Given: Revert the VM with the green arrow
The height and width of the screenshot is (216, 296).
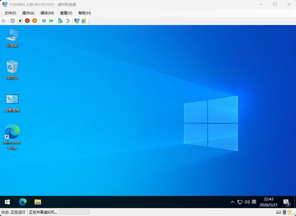Looking at the screenshot, I should point(68,21).
